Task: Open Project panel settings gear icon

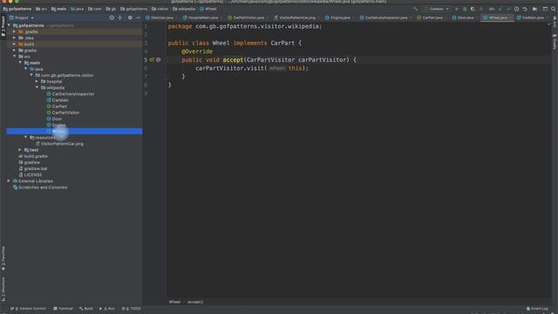Action: [x=130, y=17]
